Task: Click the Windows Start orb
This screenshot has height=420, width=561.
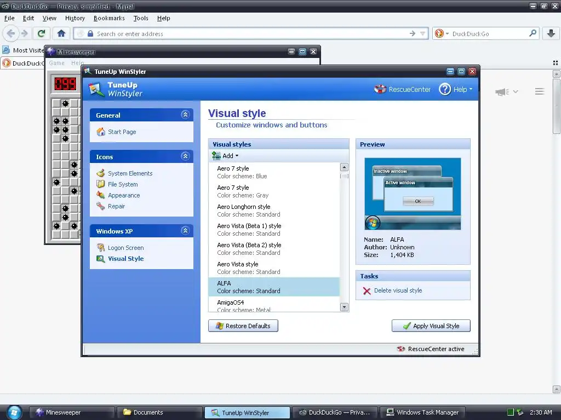Action: point(14,412)
